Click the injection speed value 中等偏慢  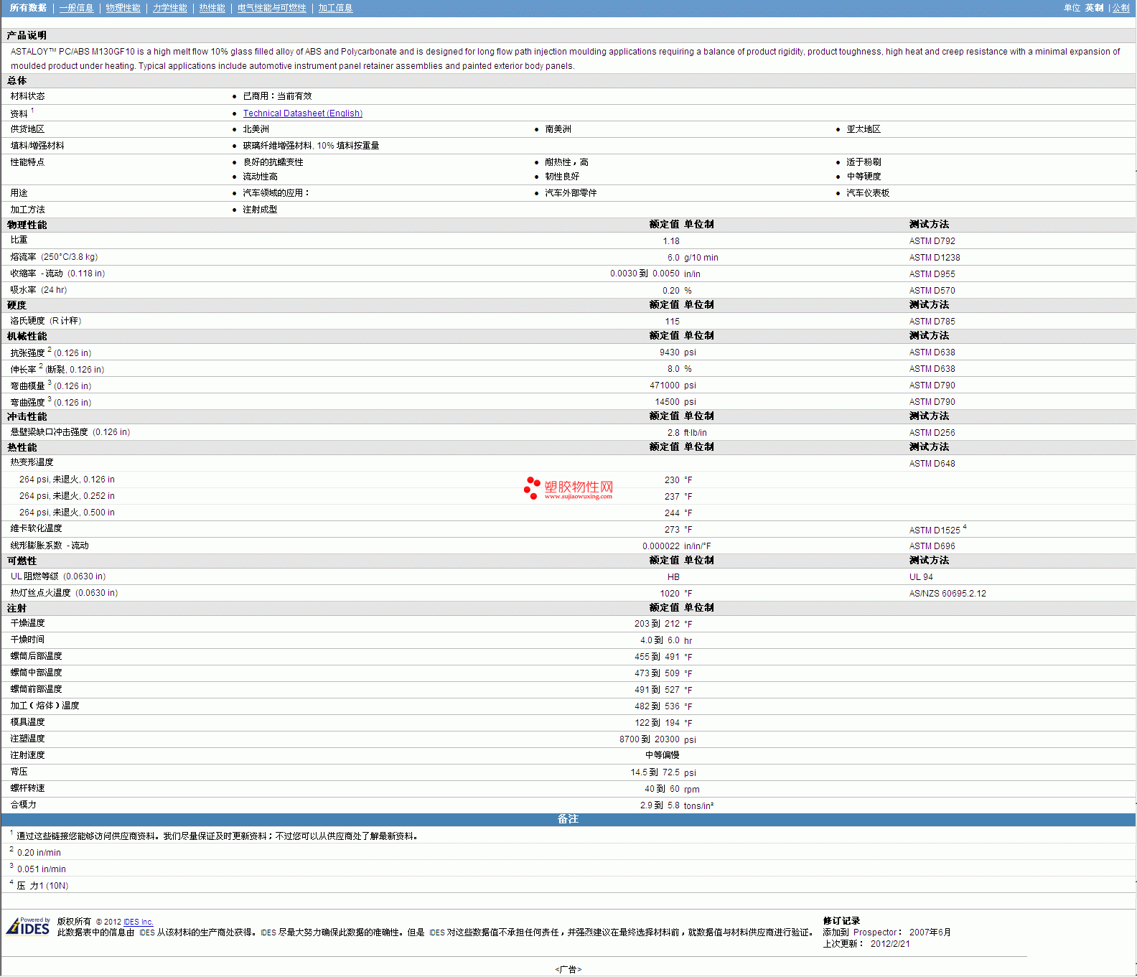pyautogui.click(x=663, y=755)
